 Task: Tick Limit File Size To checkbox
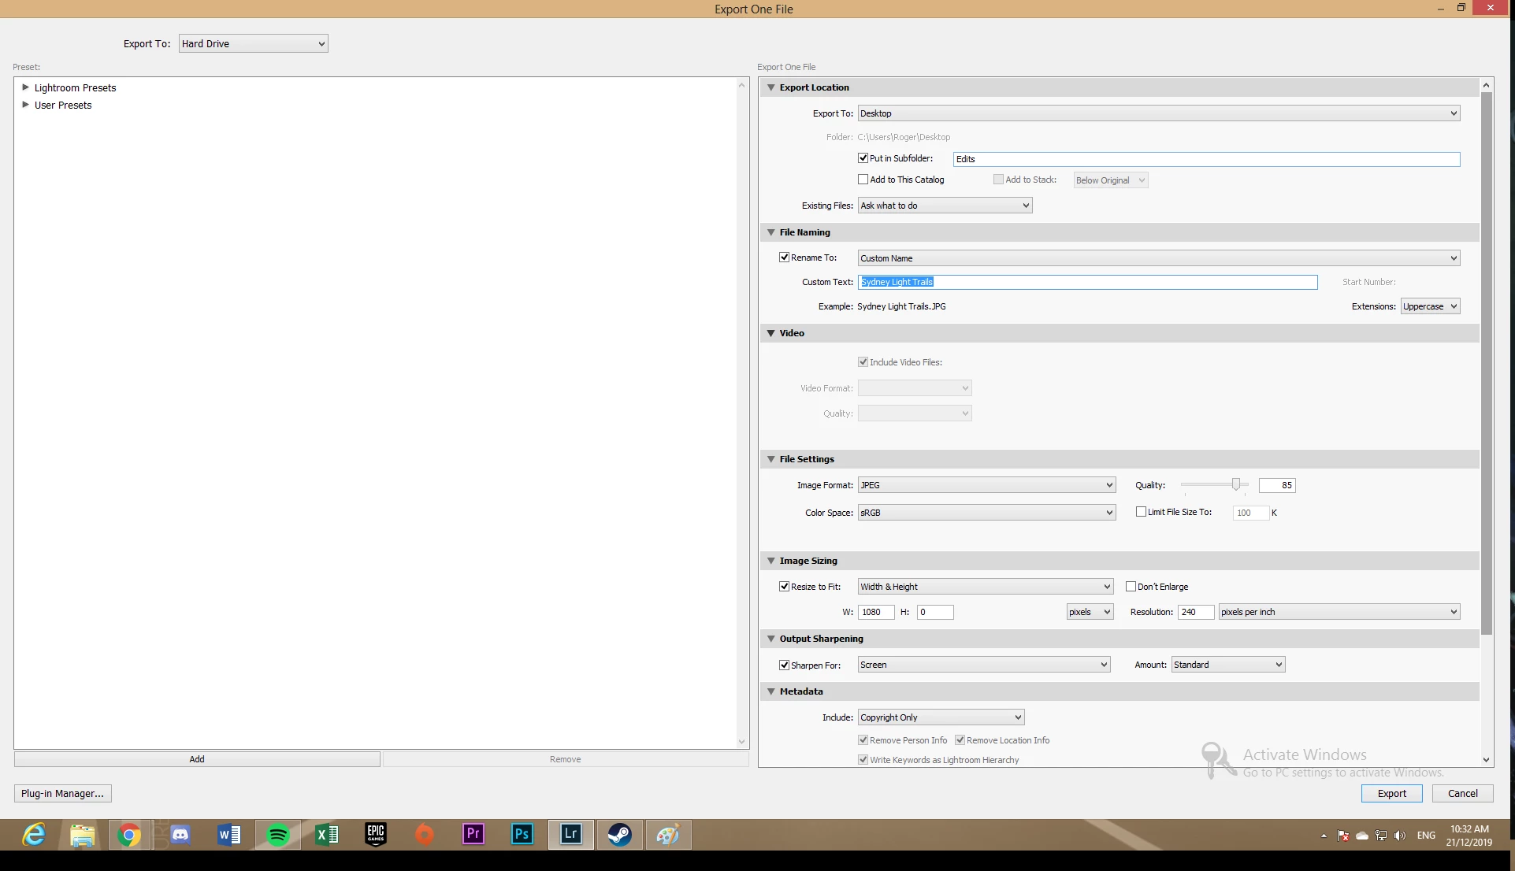click(1141, 512)
